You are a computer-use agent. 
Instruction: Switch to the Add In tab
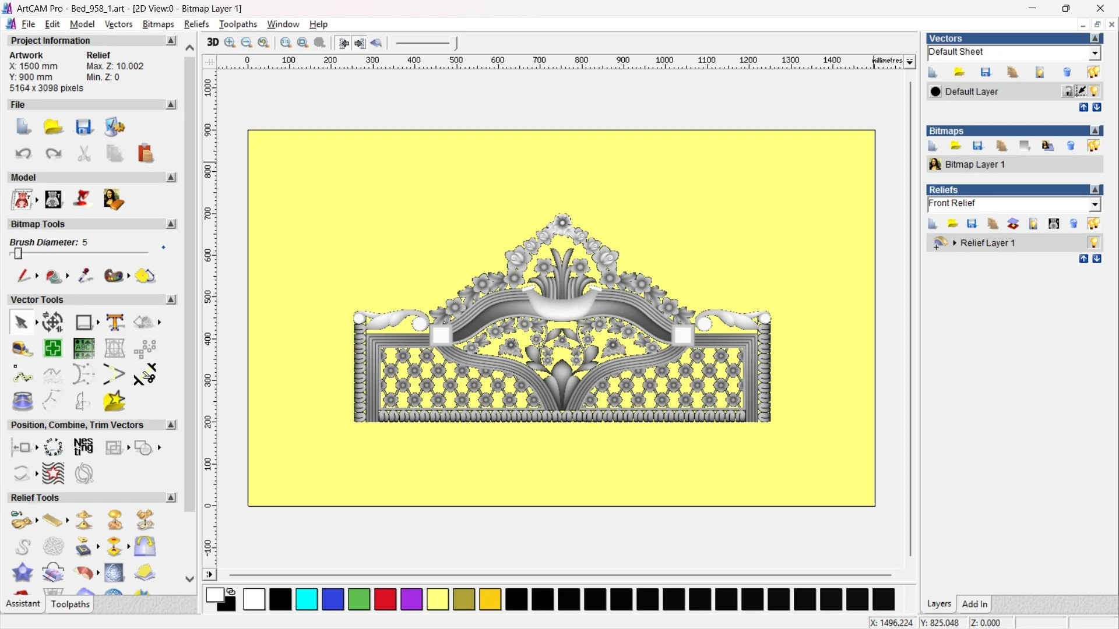(x=974, y=604)
